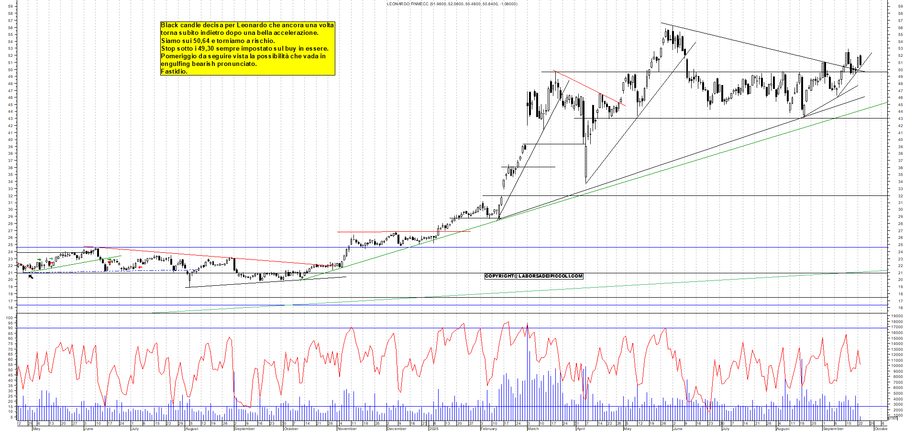
Task: Click the 'x1000' volume multiplier label
Action: (893, 418)
